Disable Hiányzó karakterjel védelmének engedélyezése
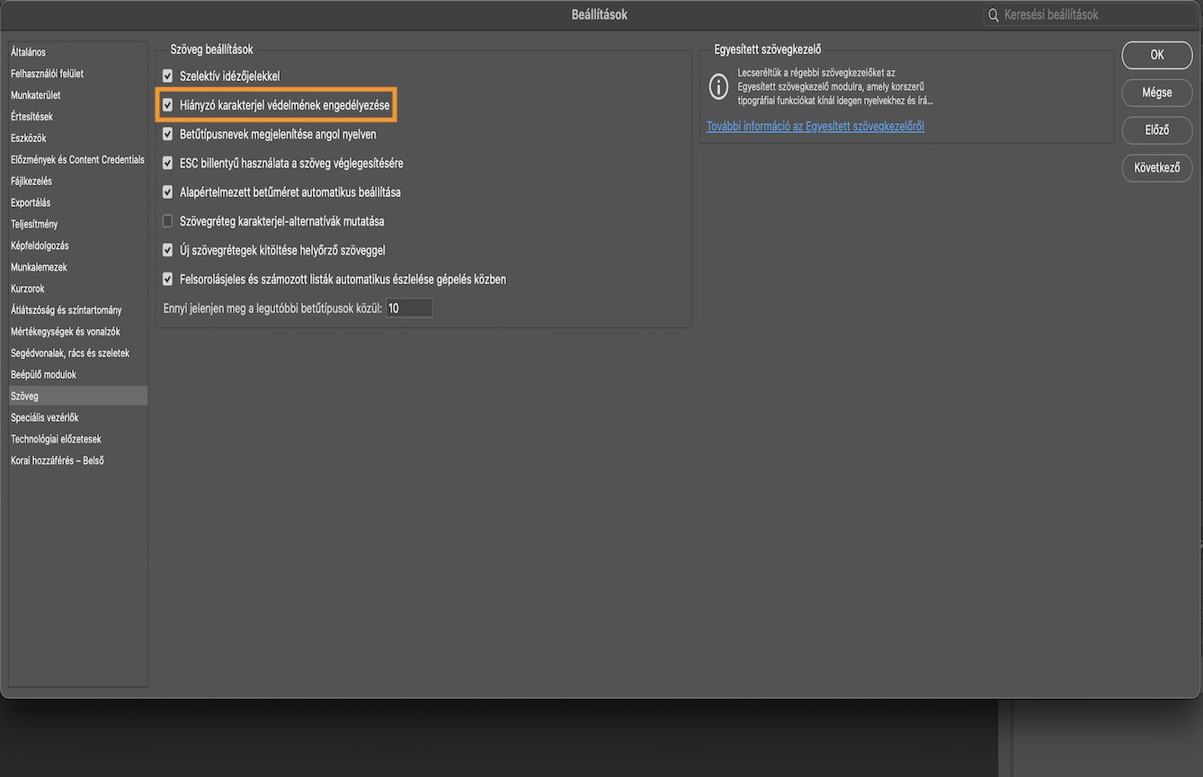This screenshot has height=777, width=1203. pyautogui.click(x=167, y=105)
